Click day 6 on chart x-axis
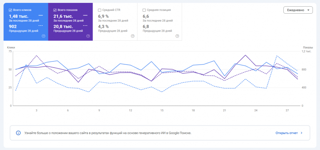Screen dimensions: 320x150 point(68,110)
